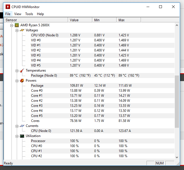Screen dimensions: 184x170
Task: Click the 109.81 W package power value
Action: pos(77,86)
